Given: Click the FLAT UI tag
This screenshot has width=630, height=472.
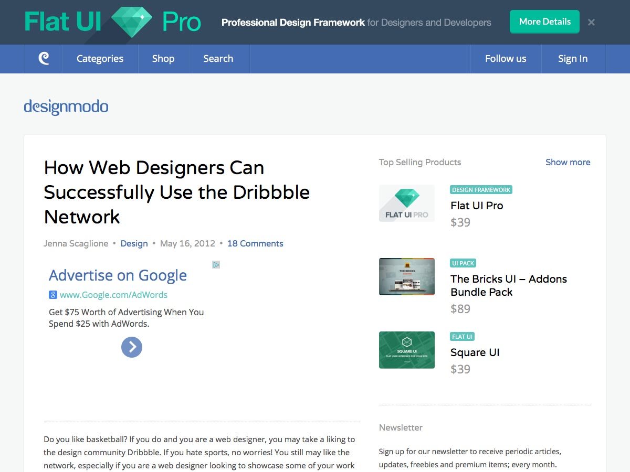Looking at the screenshot, I should coord(462,337).
